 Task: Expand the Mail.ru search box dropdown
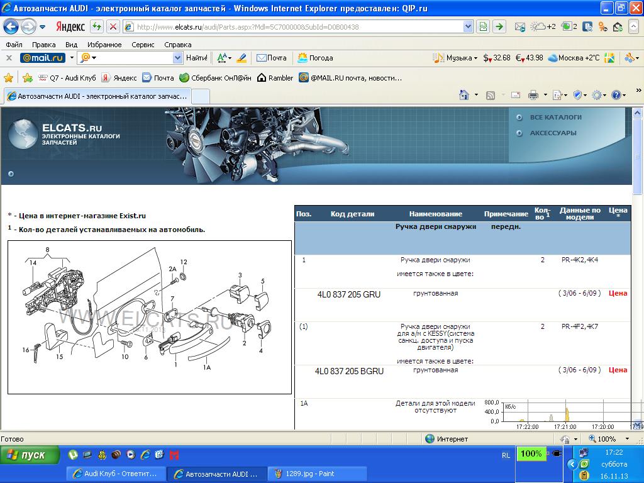click(177, 58)
